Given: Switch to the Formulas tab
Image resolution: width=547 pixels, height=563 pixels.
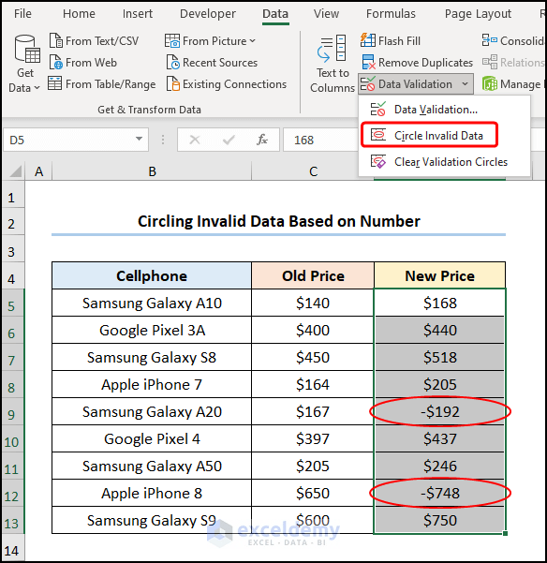Looking at the screenshot, I should tap(391, 14).
